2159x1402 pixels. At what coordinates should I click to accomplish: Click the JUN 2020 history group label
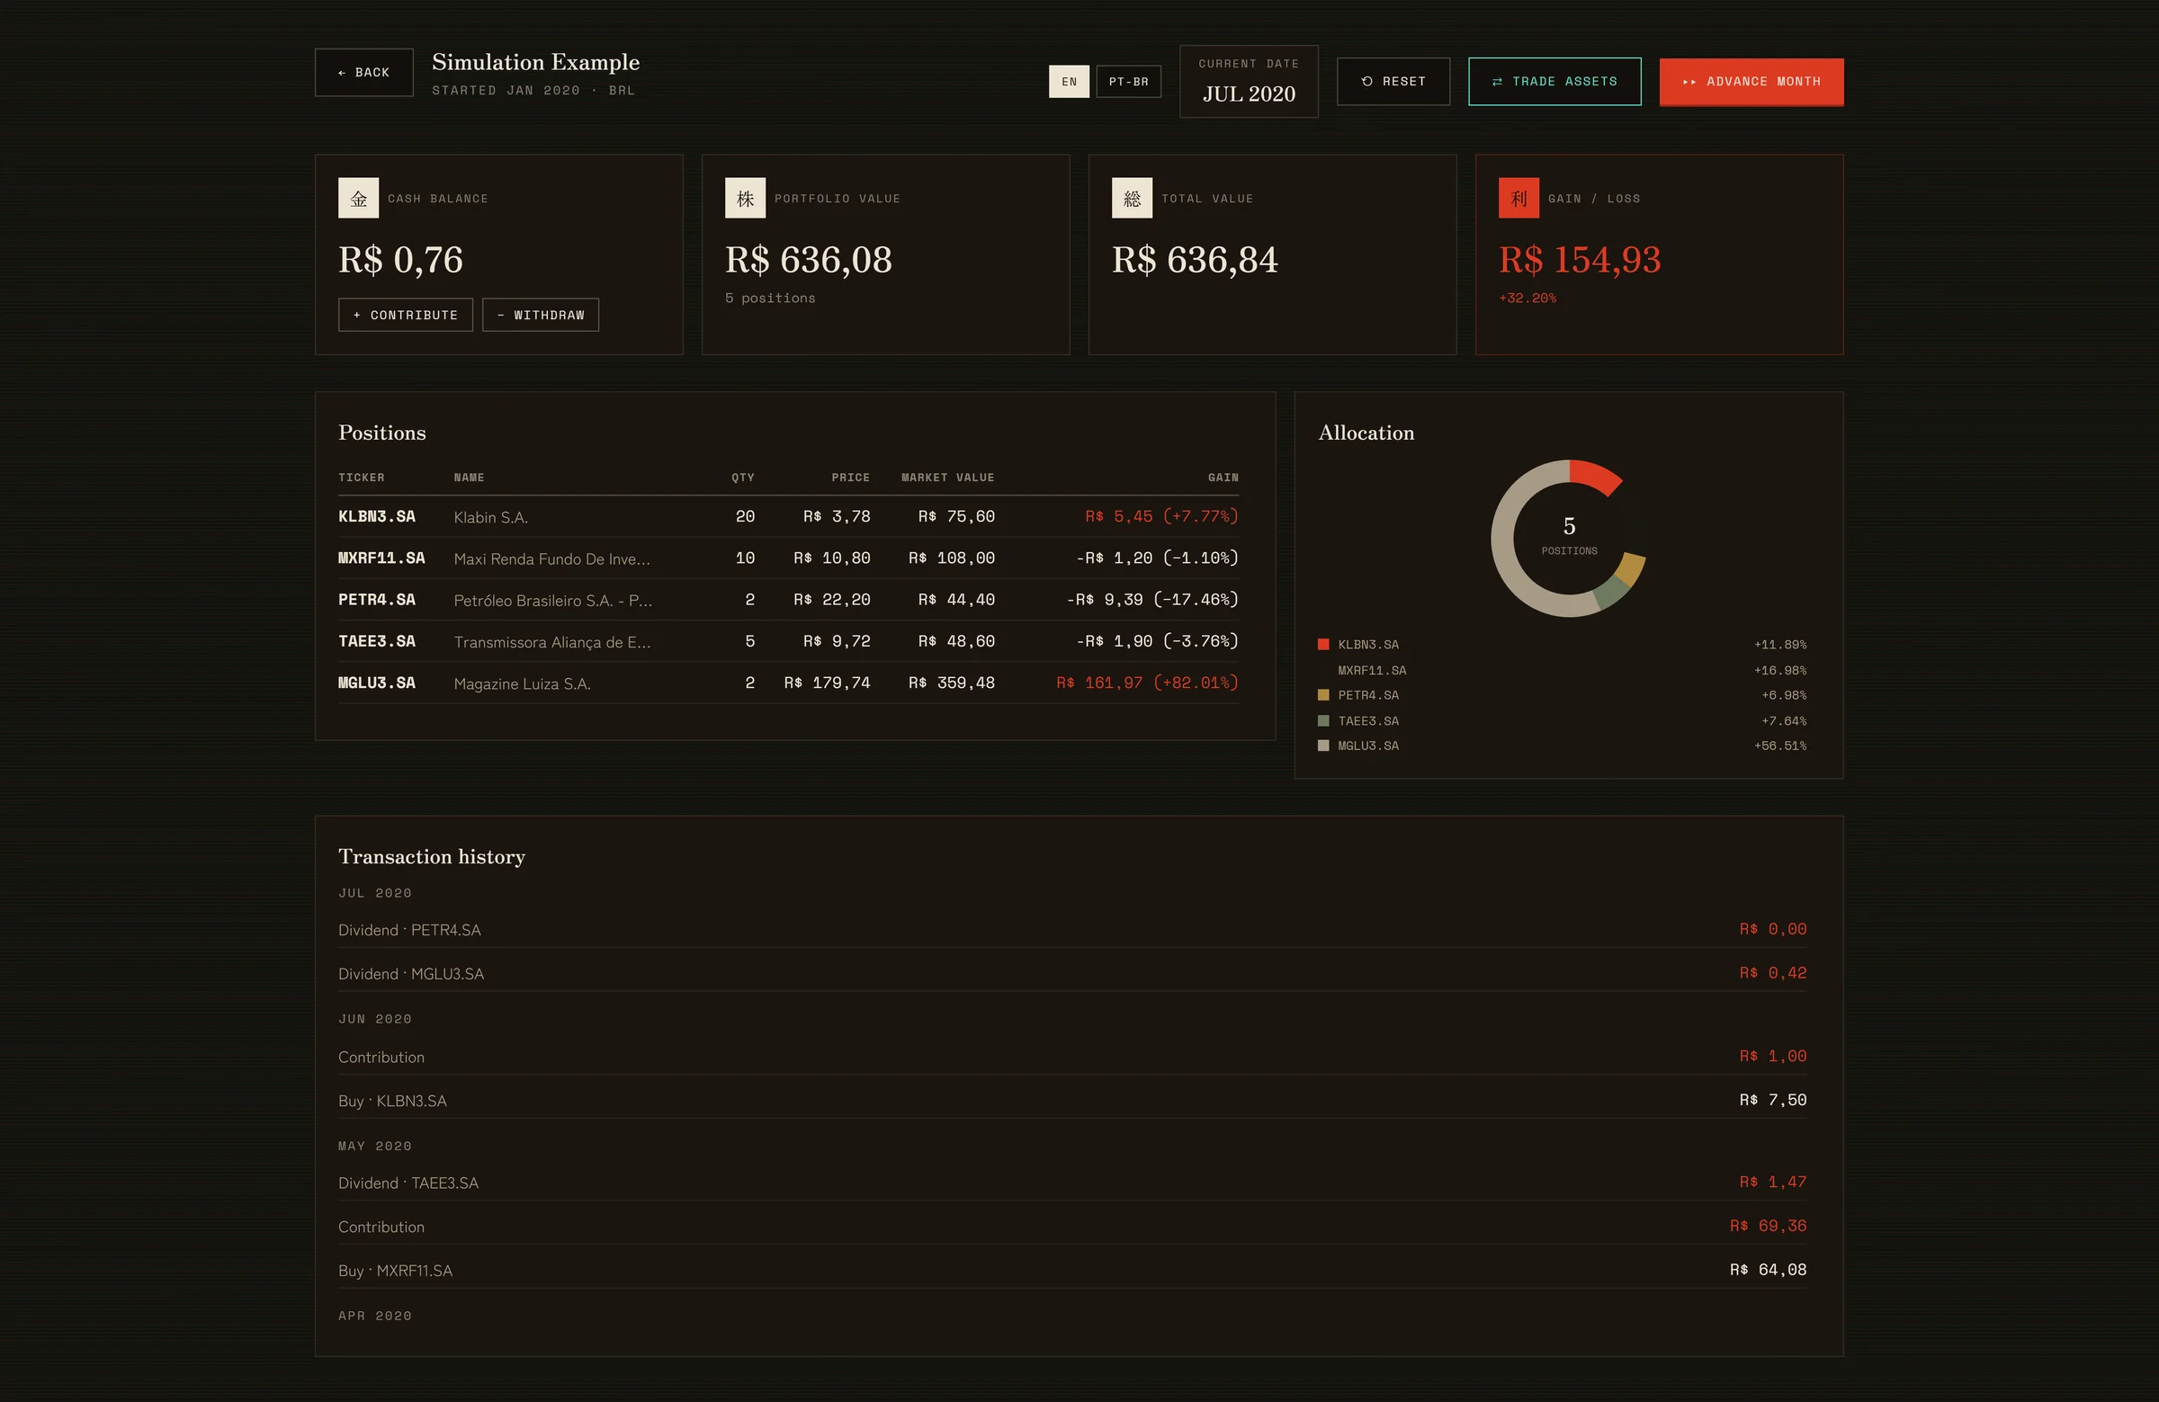pos(374,1018)
